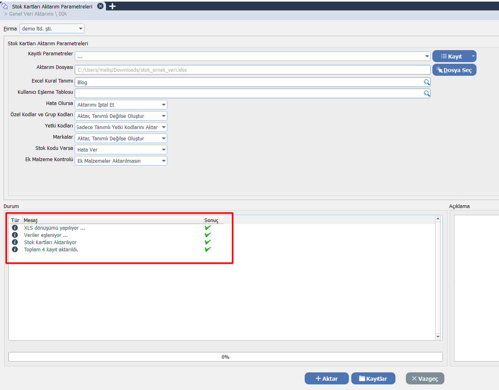This screenshot has height=390, width=499.
Task: Open the Ek Malzeme Kontrolü dropdown
Action: pyautogui.click(x=163, y=161)
